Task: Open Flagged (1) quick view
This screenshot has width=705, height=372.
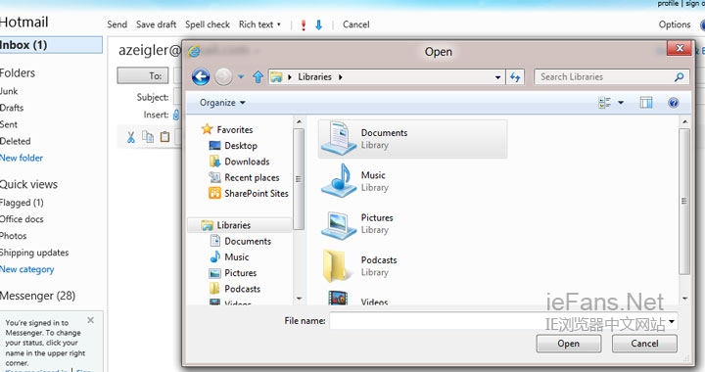Action: (x=22, y=203)
